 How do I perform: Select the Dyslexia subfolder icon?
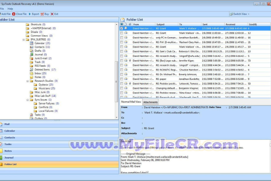[35, 85]
